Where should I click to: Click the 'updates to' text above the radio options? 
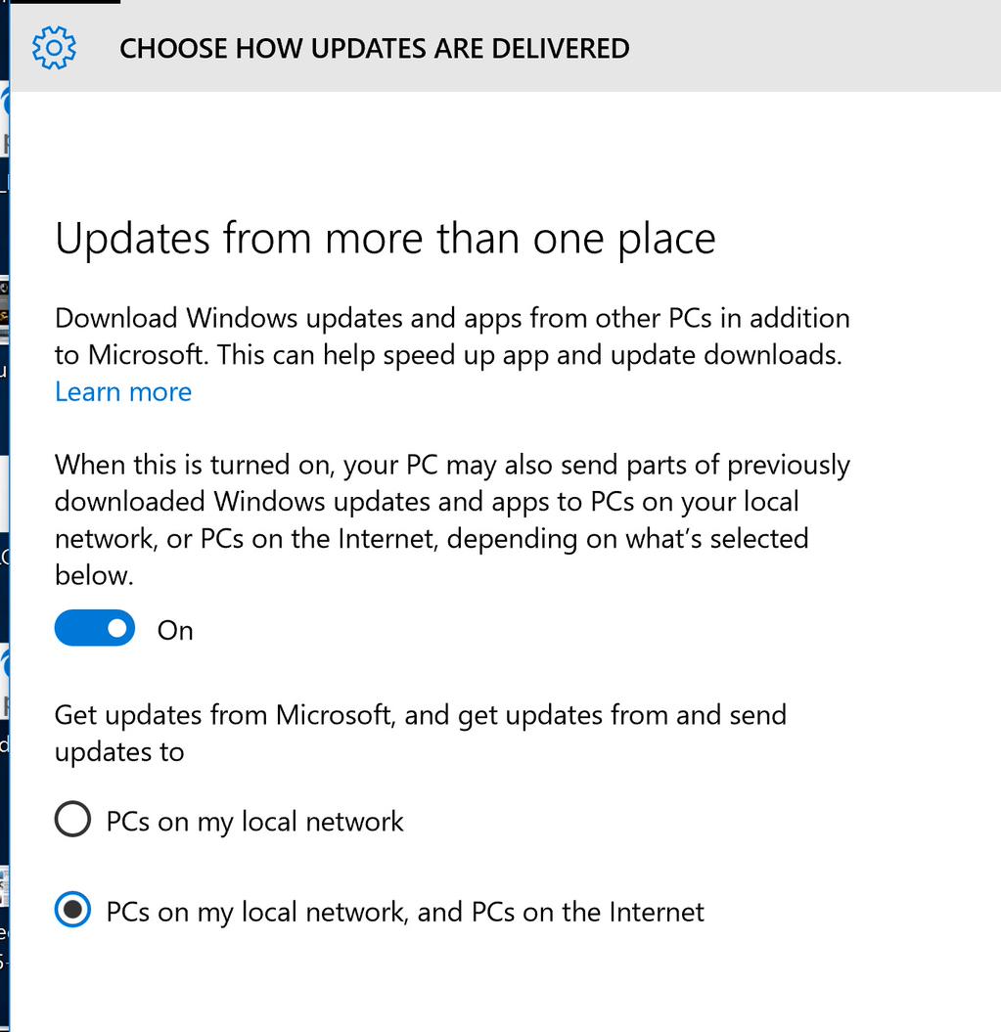point(119,751)
